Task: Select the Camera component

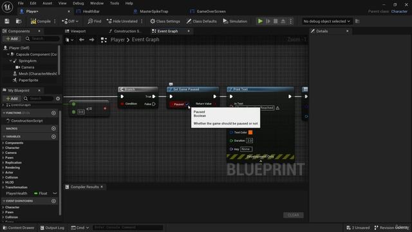Action: [x=28, y=67]
